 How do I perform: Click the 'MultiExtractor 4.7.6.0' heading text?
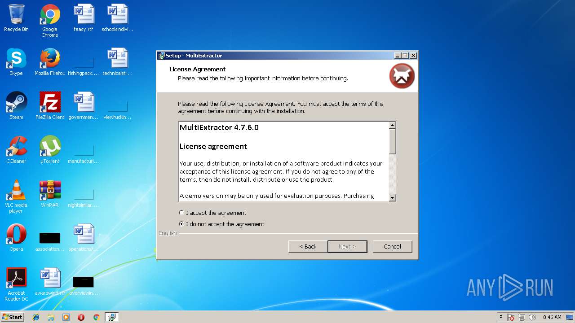click(219, 127)
